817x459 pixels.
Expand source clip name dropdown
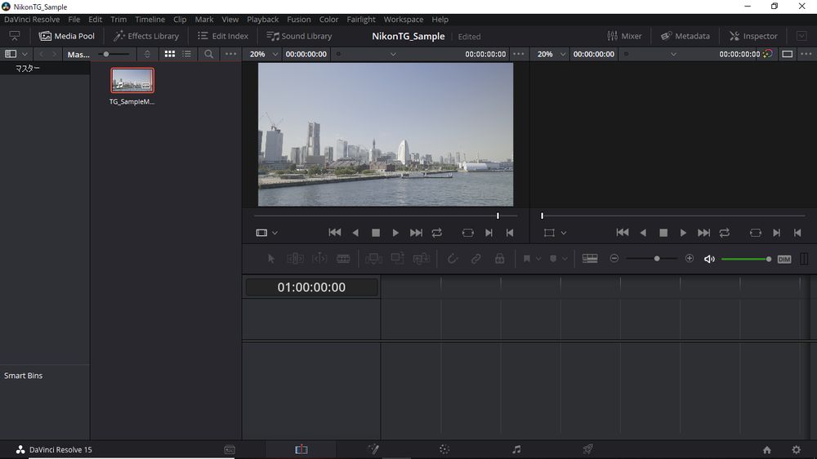click(393, 54)
